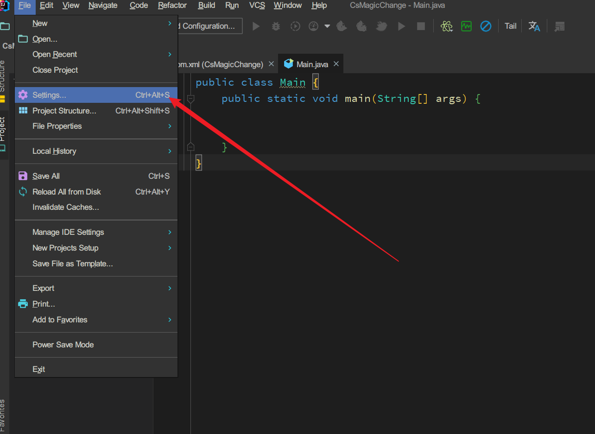Click the Translate icon in toolbar
The width and height of the screenshot is (595, 434).
click(x=534, y=26)
